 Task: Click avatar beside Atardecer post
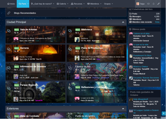[77, 39]
